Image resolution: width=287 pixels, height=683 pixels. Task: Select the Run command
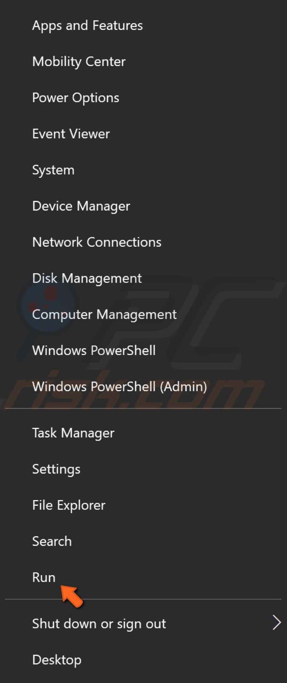point(44,577)
